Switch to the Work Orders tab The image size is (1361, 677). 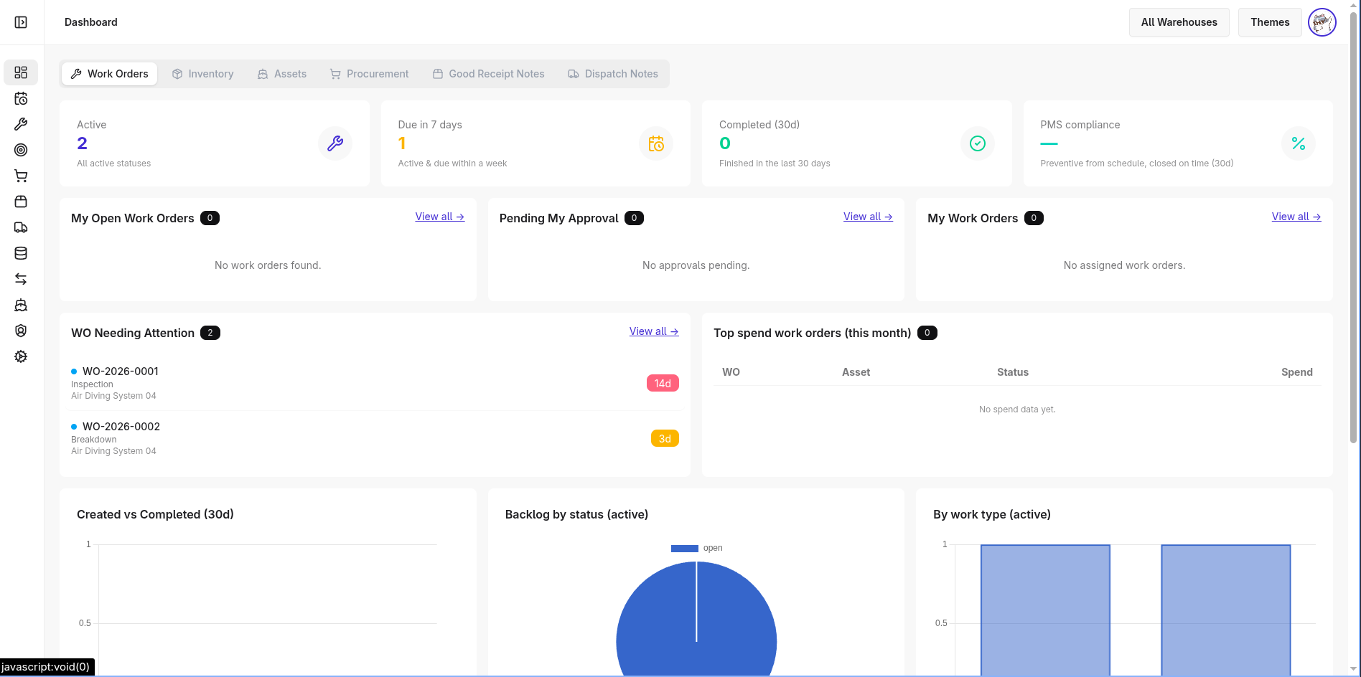tap(109, 74)
